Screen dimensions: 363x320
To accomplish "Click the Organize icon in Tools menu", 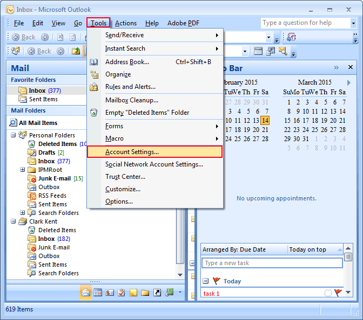I will tap(94, 74).
